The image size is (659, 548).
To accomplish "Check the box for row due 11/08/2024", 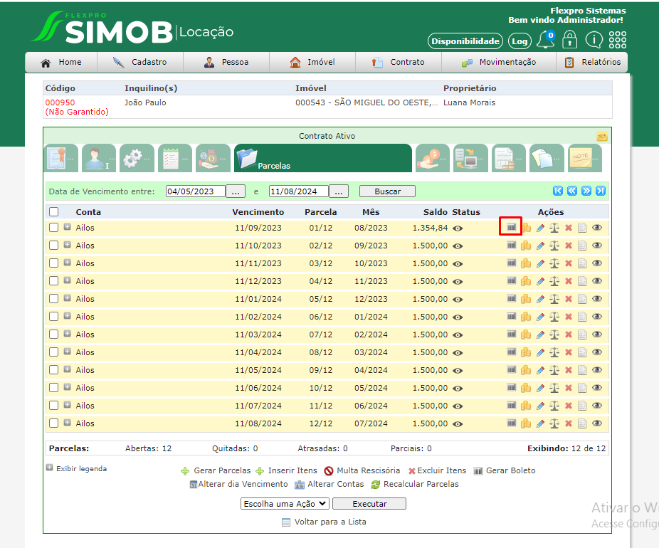I will click(x=54, y=423).
